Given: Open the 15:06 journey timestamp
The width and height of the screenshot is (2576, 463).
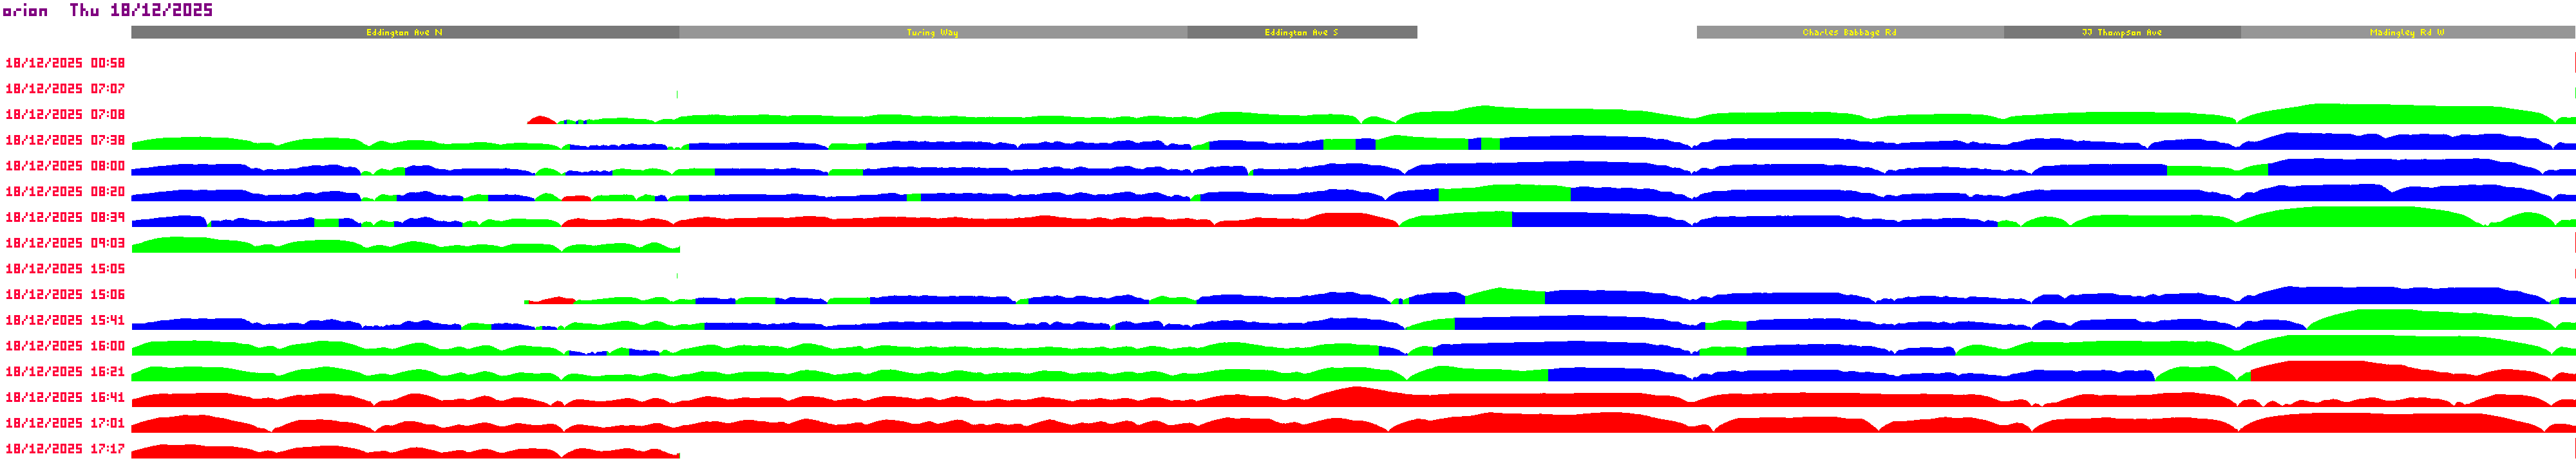Looking at the screenshot, I should coord(65,295).
